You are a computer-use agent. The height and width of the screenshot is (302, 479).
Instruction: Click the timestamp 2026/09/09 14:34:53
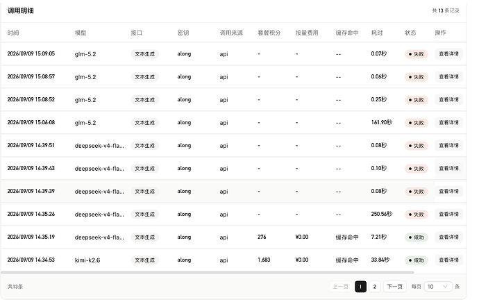click(x=31, y=260)
